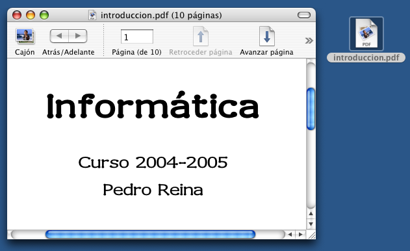
Task: Click the vertical scroll down arrow
Action: point(311,224)
